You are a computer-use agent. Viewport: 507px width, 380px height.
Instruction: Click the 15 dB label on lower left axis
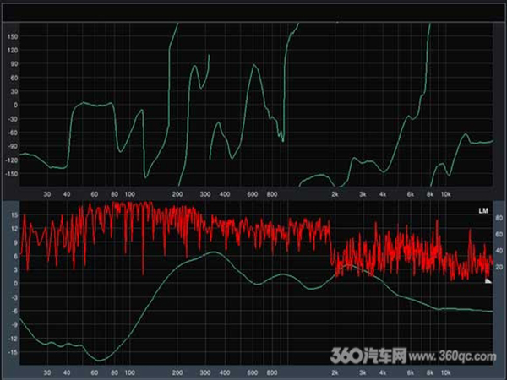14,214
